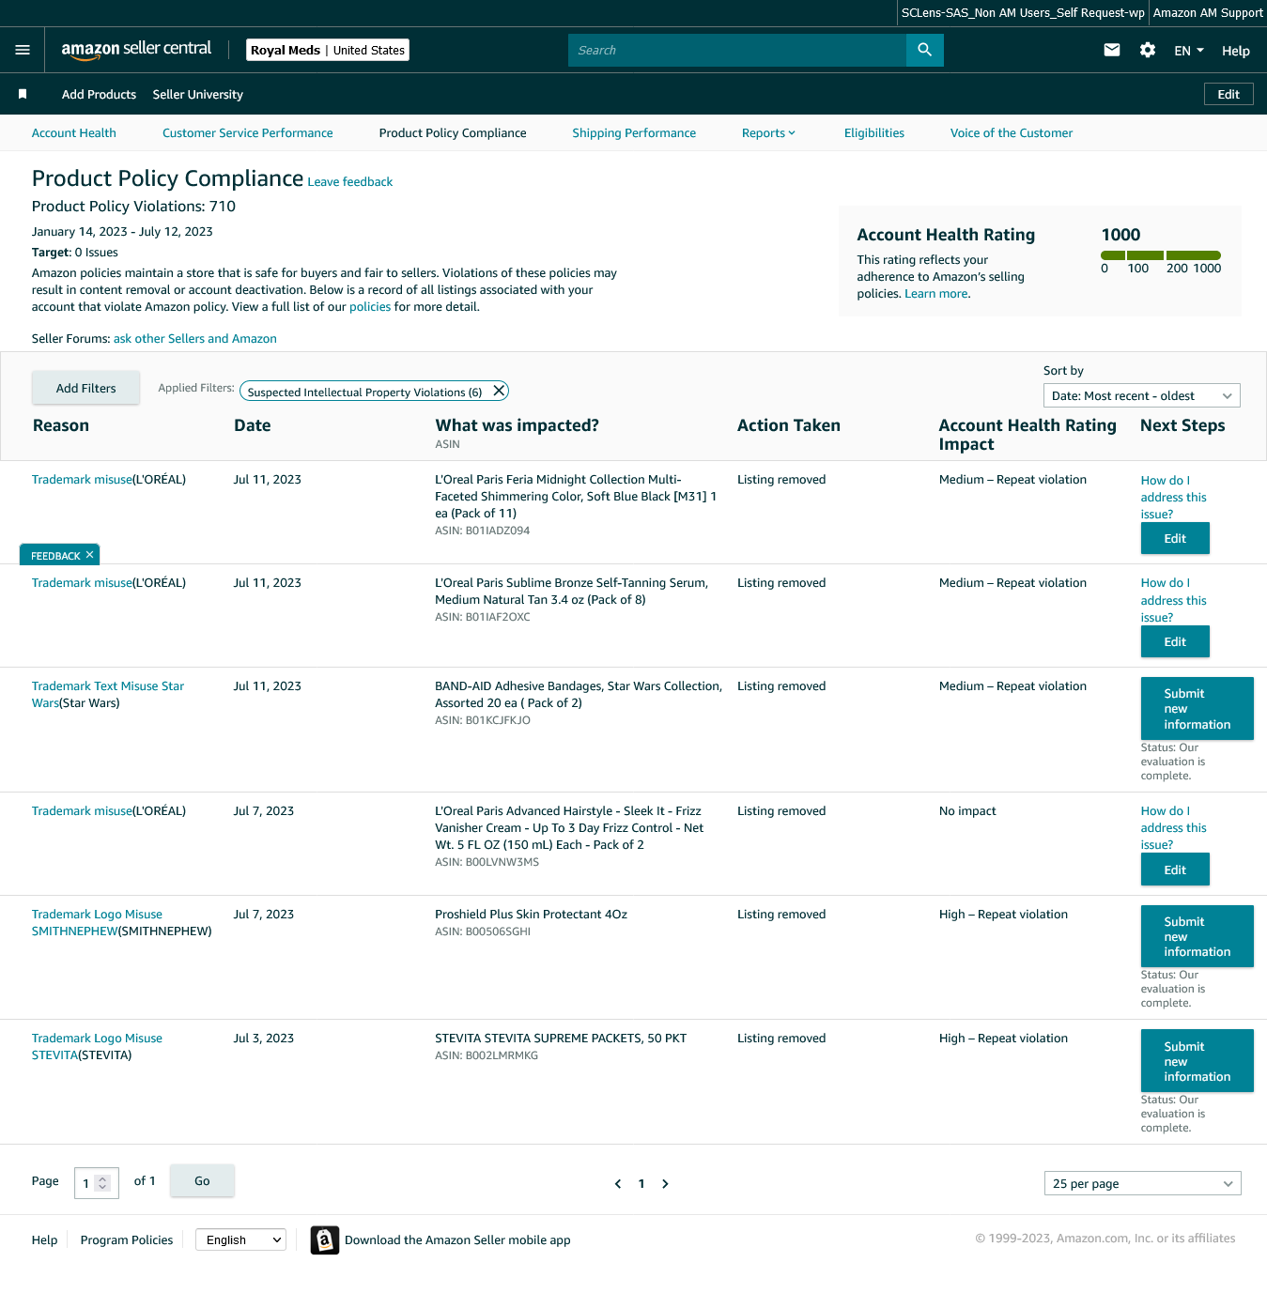Change the 25 per page dropdown

click(1143, 1183)
